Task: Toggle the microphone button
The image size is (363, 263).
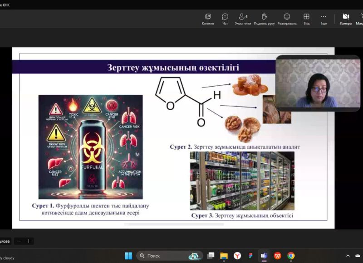Action: point(360,19)
